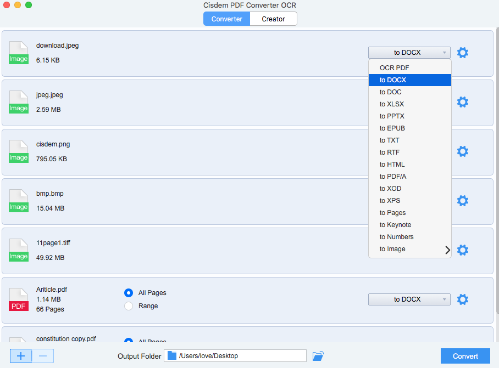Click the green zoom window button
Viewport: 499px width, 368px height.
coord(29,5)
